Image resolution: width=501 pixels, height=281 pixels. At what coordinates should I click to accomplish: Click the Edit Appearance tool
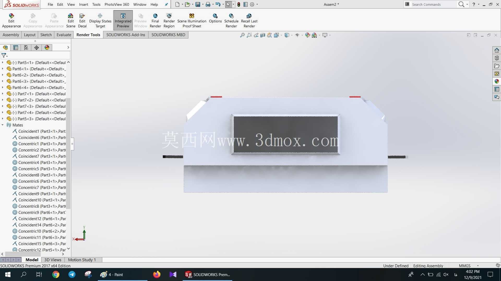point(11,20)
